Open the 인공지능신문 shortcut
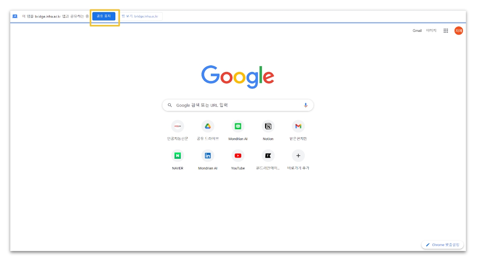This screenshot has width=477, height=265. point(178,126)
